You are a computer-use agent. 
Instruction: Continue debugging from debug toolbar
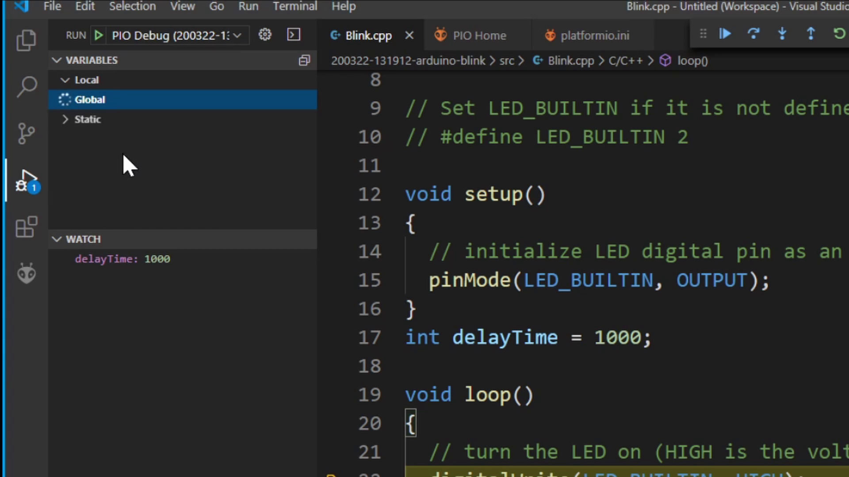725,34
